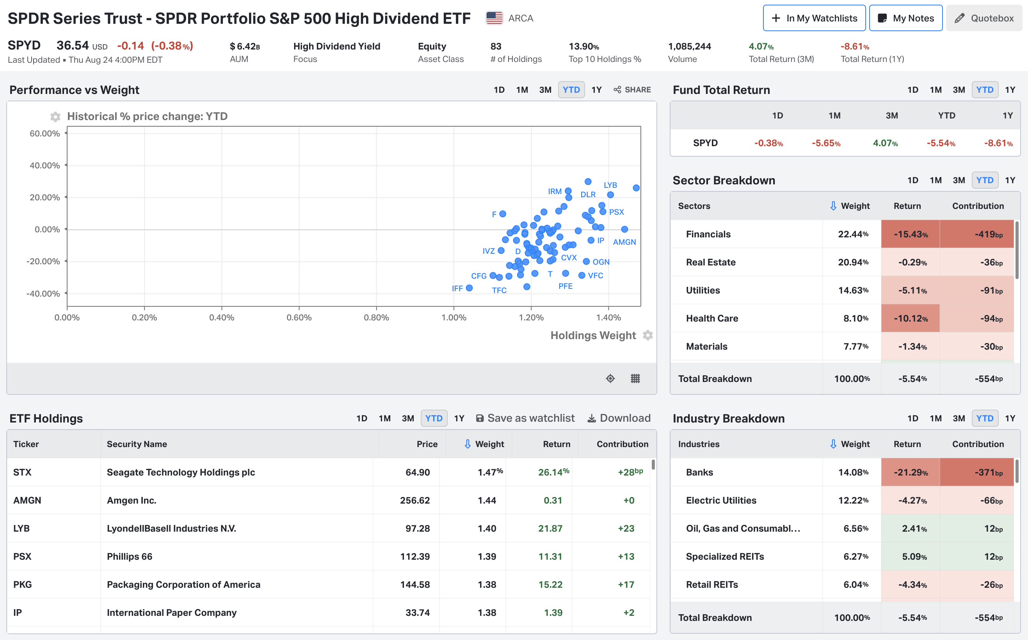Select the Real Estate sector row
Viewport: 1028px width, 640px height.
click(x=842, y=262)
